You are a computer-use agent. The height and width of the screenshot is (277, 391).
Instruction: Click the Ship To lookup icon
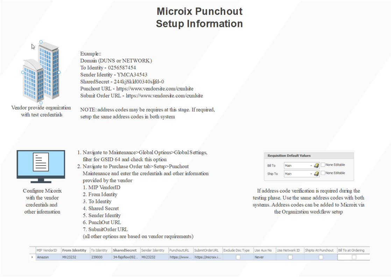tap(316, 174)
